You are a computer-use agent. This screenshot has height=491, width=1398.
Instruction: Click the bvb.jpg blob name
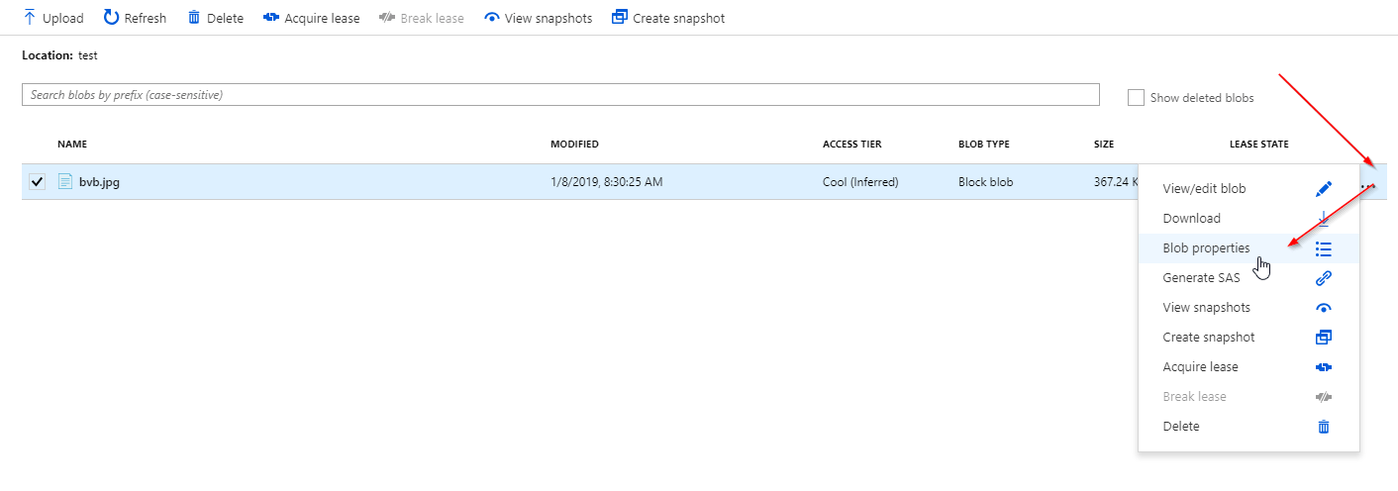point(99,182)
